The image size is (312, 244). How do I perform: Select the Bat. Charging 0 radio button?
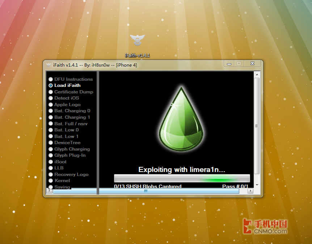pos(51,111)
